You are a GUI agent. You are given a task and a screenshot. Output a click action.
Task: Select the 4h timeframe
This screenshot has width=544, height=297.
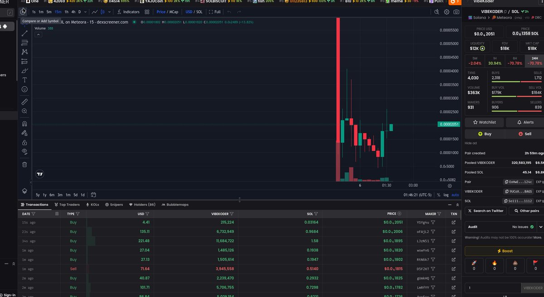pyautogui.click(x=73, y=12)
